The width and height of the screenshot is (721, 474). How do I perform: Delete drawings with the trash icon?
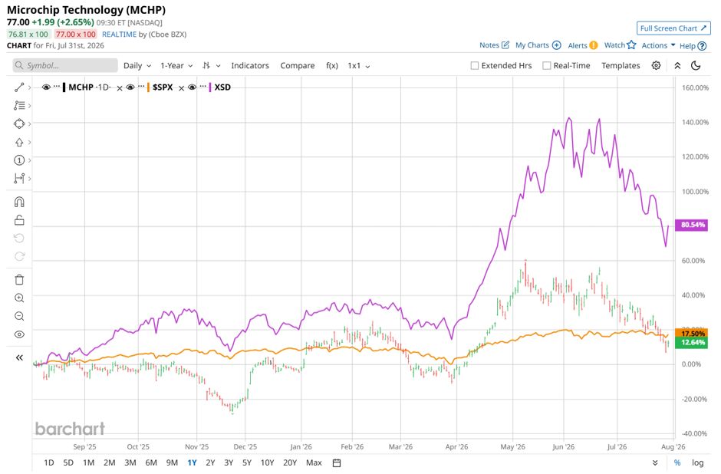(x=19, y=279)
